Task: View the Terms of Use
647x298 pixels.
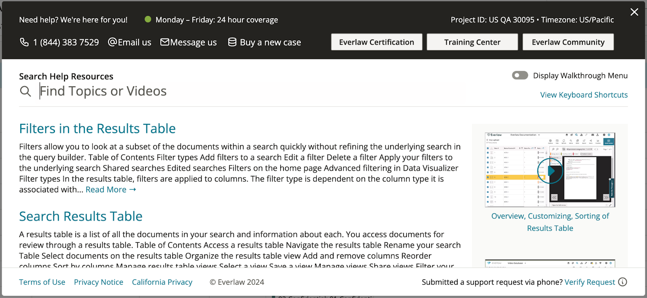Action: click(42, 282)
